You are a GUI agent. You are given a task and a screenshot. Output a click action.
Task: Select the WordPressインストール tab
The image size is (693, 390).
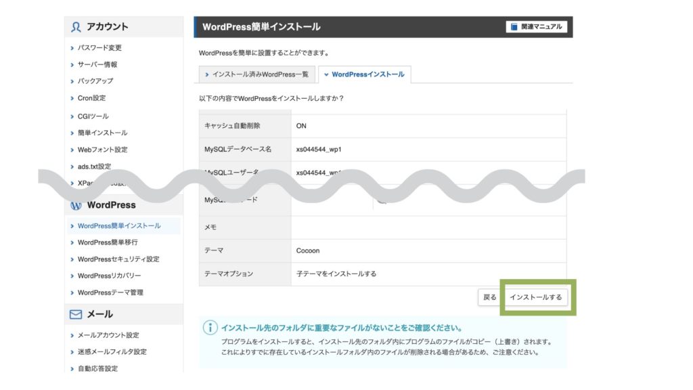(364, 74)
